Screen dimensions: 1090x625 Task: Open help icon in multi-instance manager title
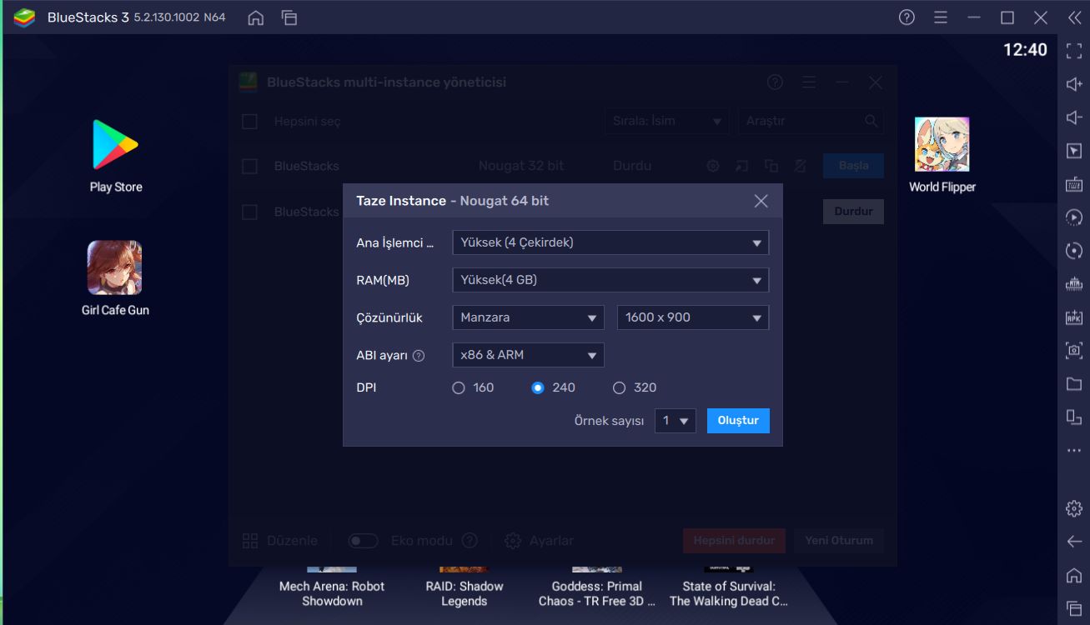coord(776,82)
